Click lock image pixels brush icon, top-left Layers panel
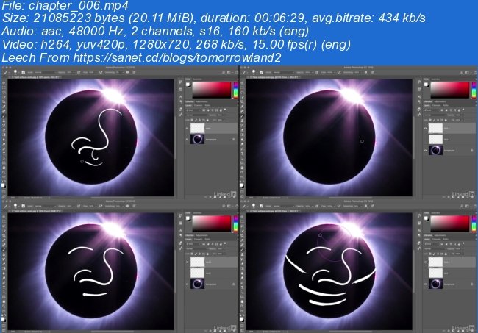 [196, 120]
